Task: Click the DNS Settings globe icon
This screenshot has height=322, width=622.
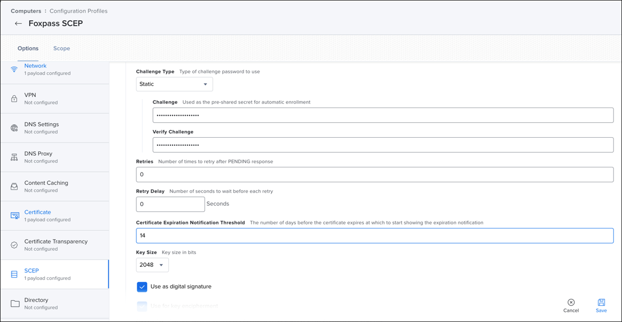Action: click(15, 128)
